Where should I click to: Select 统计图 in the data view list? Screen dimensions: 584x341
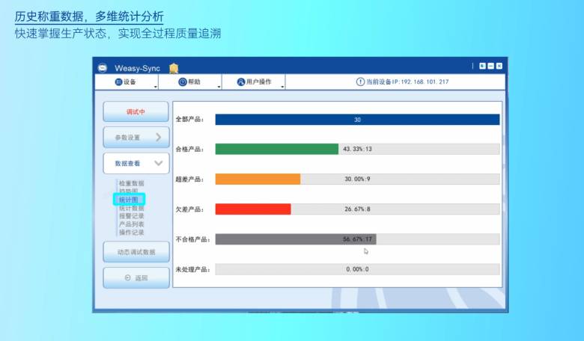click(129, 200)
